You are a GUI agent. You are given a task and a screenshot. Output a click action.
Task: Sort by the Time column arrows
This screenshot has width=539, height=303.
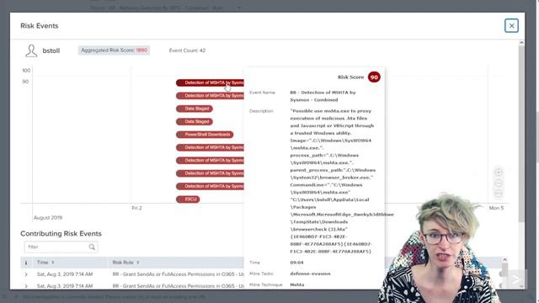(x=53, y=263)
